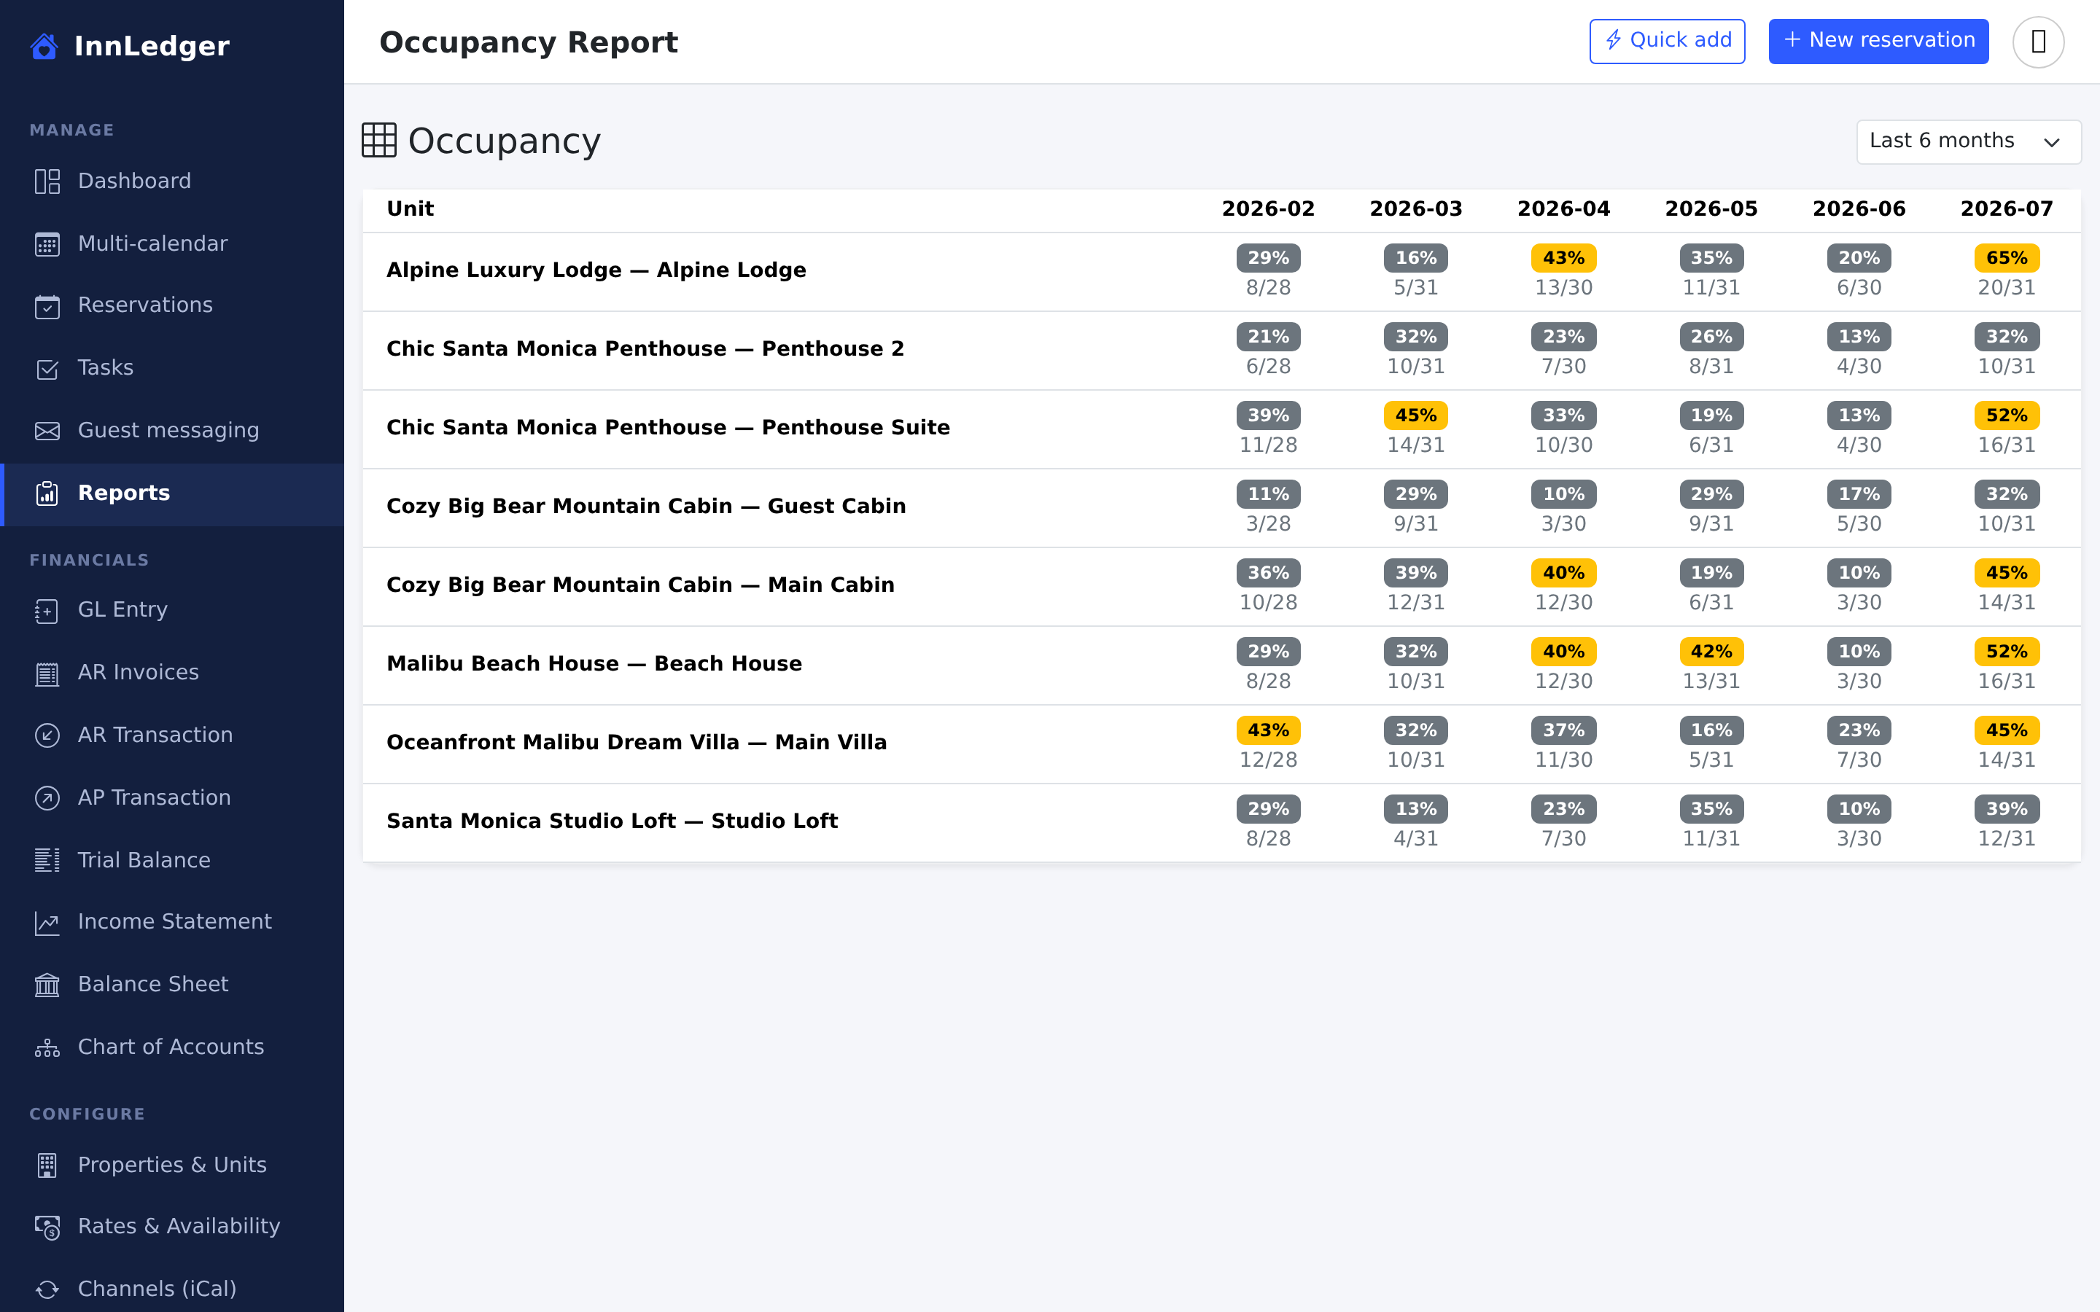Click the AP Transaction arrow-circle icon

point(47,797)
